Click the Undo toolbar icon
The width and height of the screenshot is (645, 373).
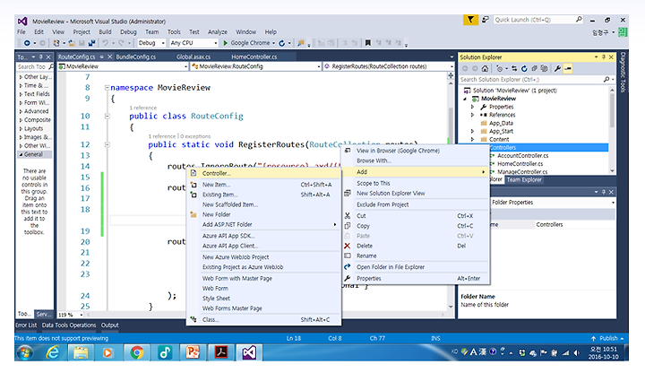(x=106, y=43)
